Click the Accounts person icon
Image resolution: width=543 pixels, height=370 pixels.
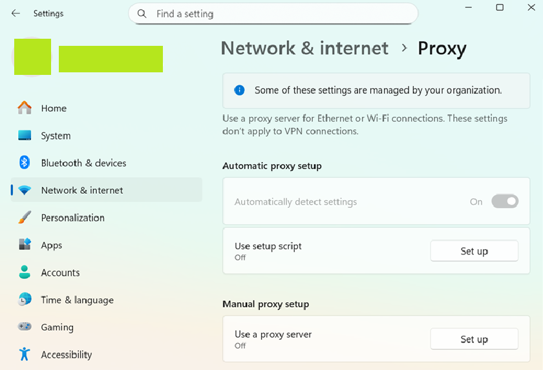[x=25, y=272]
